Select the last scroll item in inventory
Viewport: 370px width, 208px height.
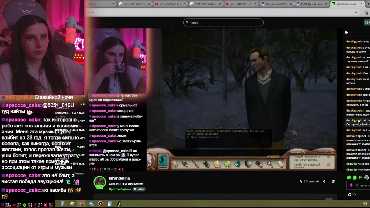pos(280,164)
